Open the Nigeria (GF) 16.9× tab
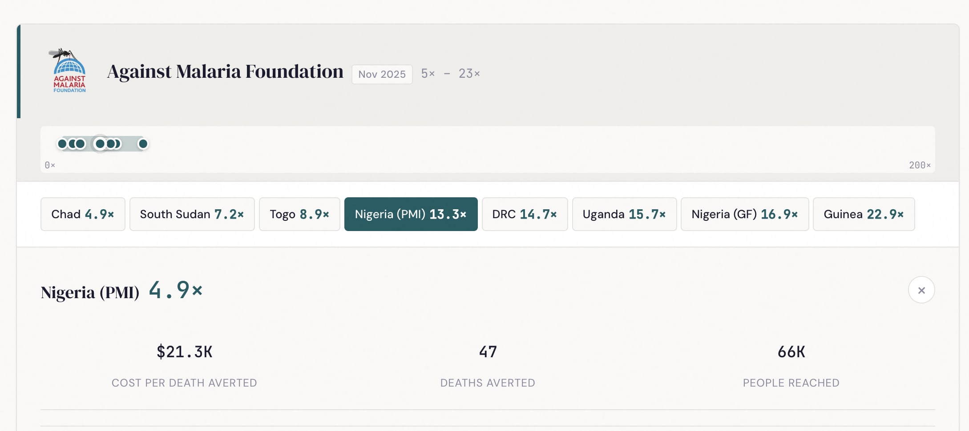This screenshot has height=431, width=969. pyautogui.click(x=745, y=214)
